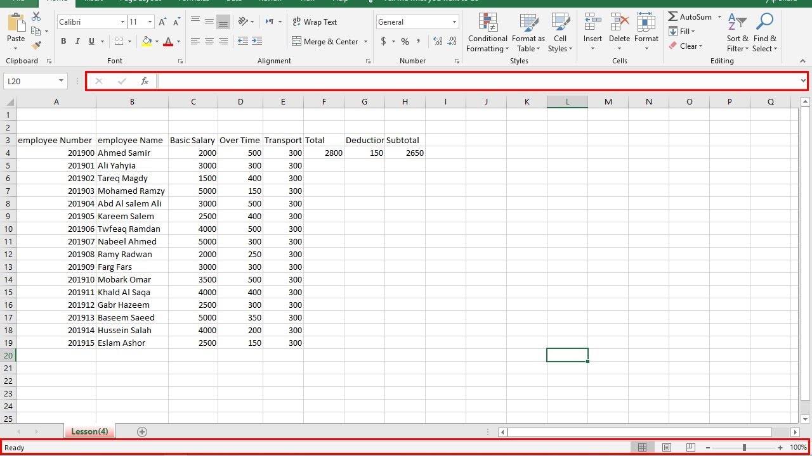The height and width of the screenshot is (456, 812).
Task: Select cell containing Ahmed Samir
Action: pos(132,153)
